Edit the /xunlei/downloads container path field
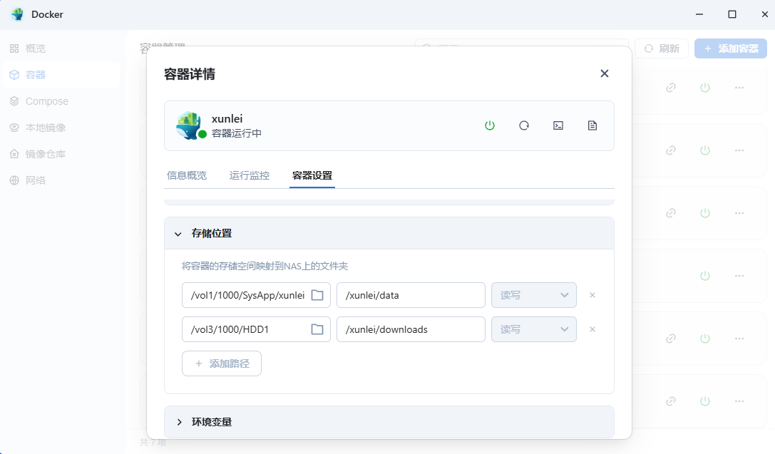 coord(411,329)
